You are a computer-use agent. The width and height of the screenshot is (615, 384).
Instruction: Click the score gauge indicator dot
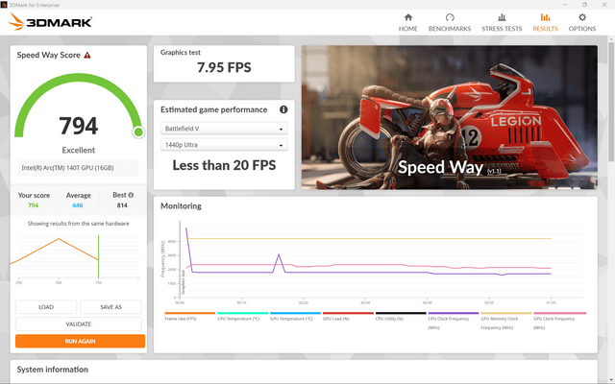point(138,132)
